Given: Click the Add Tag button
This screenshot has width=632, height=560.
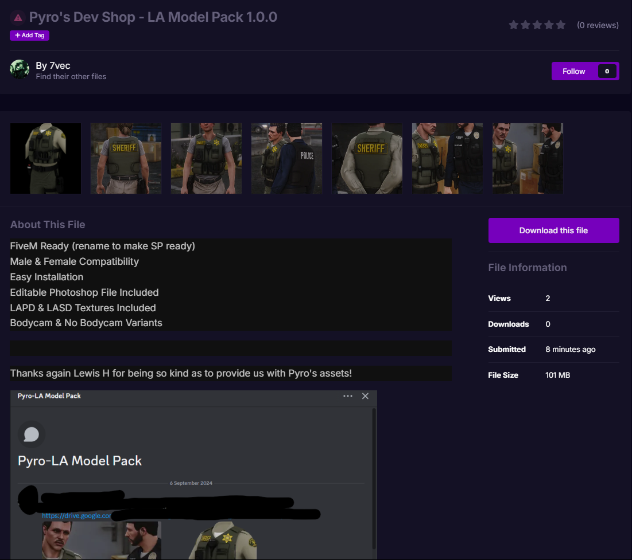Looking at the screenshot, I should click(x=29, y=36).
